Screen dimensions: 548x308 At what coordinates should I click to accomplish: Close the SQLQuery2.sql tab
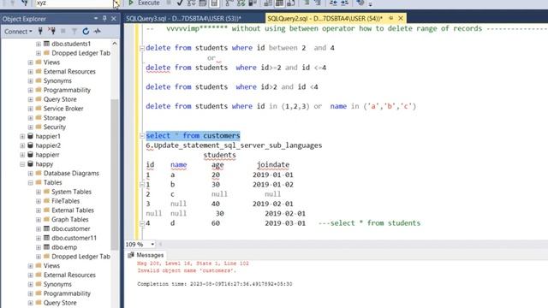(x=401, y=18)
